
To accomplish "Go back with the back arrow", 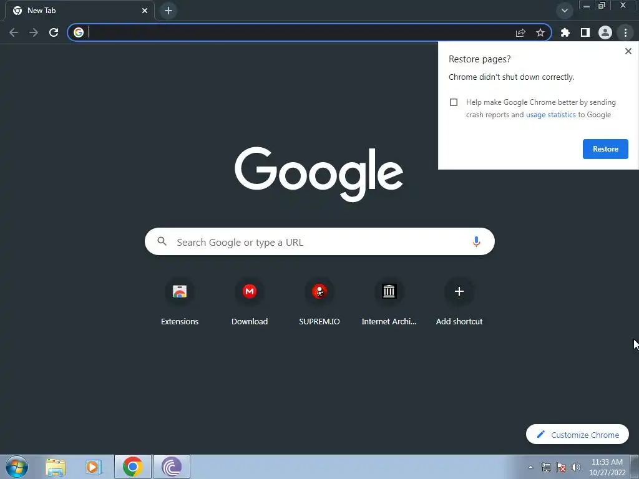I will pyautogui.click(x=14, y=32).
